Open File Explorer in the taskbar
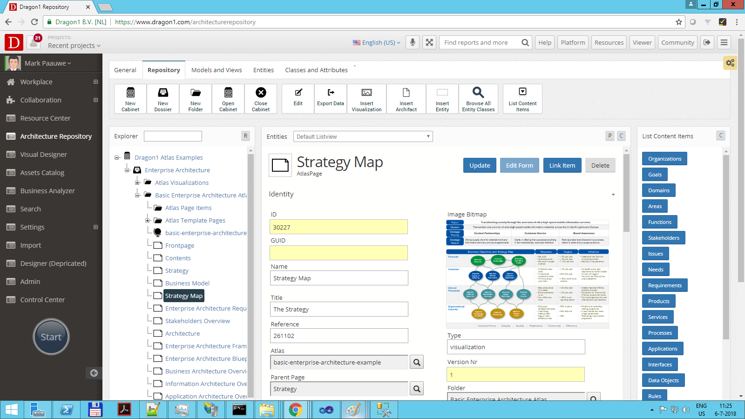This screenshot has width=745, height=419. coord(267,410)
